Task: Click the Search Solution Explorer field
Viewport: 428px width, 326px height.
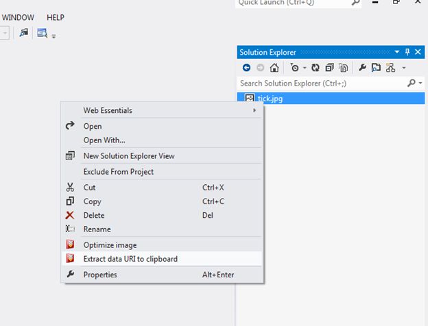Action: (322, 83)
